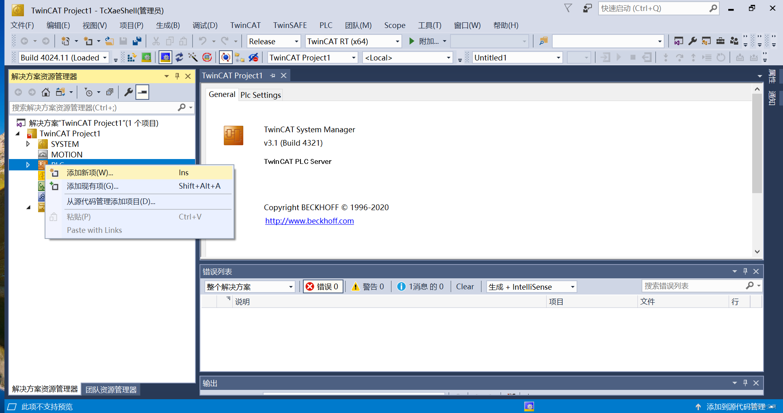
Task: Click the Reload Devices arrows icon
Action: (x=179, y=58)
